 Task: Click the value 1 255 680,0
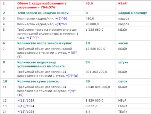coord(95,30)
